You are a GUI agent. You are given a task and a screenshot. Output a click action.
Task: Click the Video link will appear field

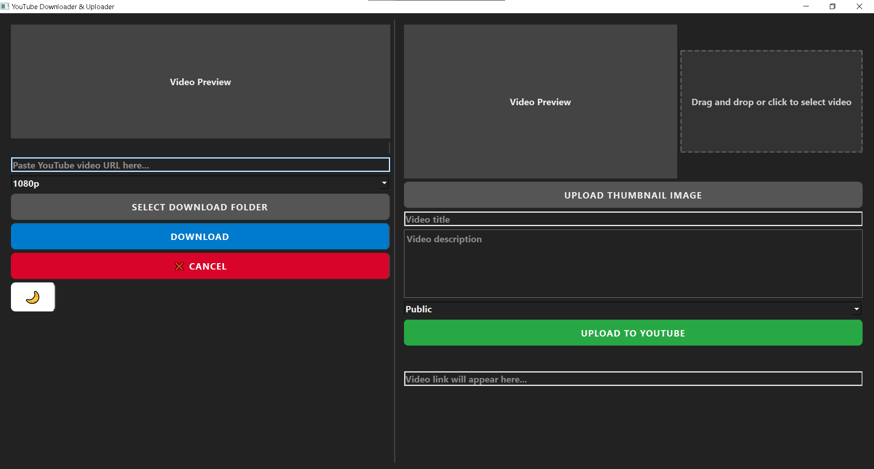point(633,379)
